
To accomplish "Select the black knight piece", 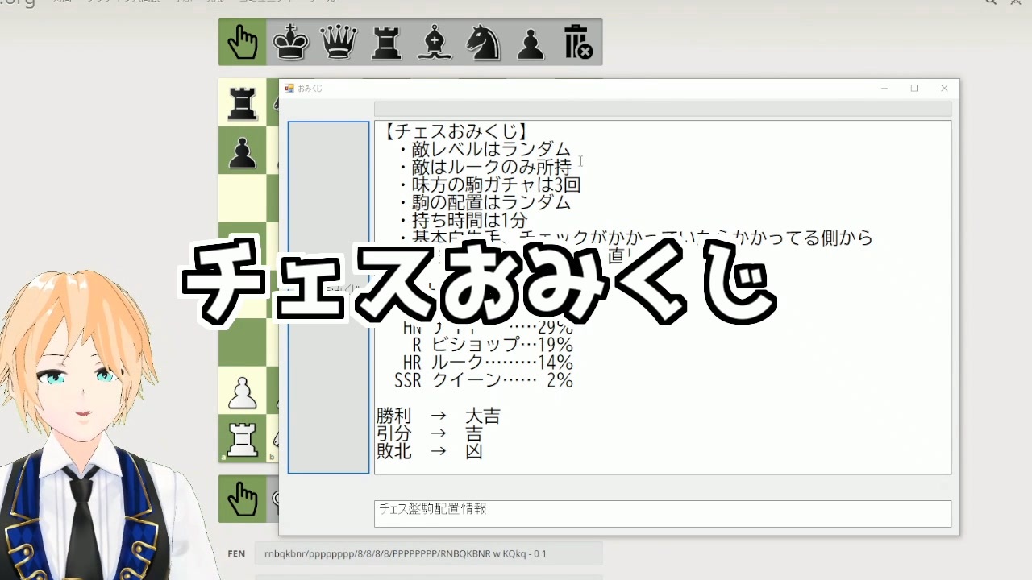I will 482,42.
